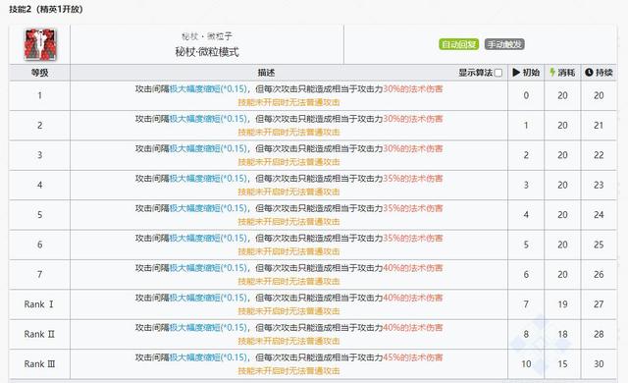Click the 消耗 value 15 in Rank Ⅲ row
This screenshot has width=628, height=383.
coord(562,363)
